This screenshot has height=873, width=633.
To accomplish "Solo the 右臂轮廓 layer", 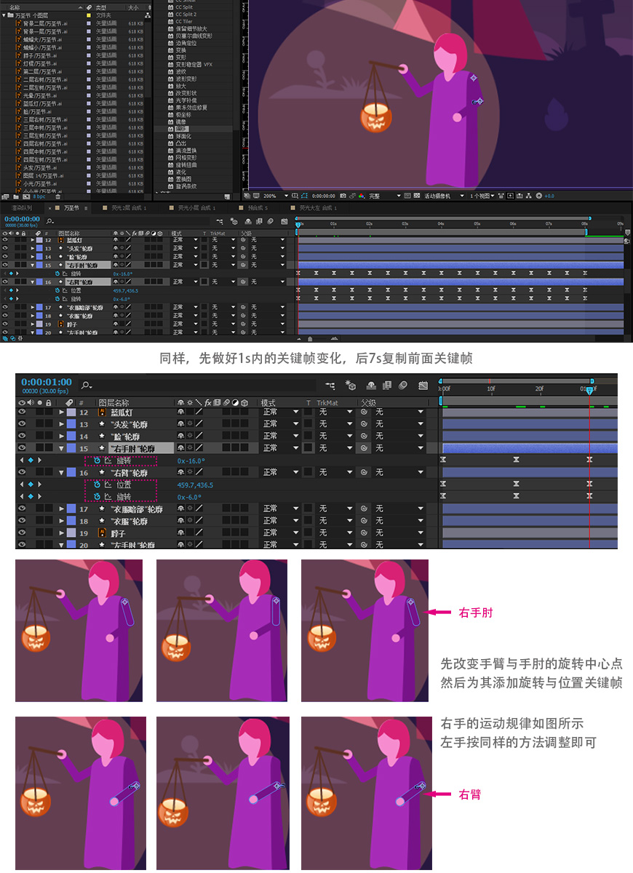I will pyautogui.click(x=17, y=282).
